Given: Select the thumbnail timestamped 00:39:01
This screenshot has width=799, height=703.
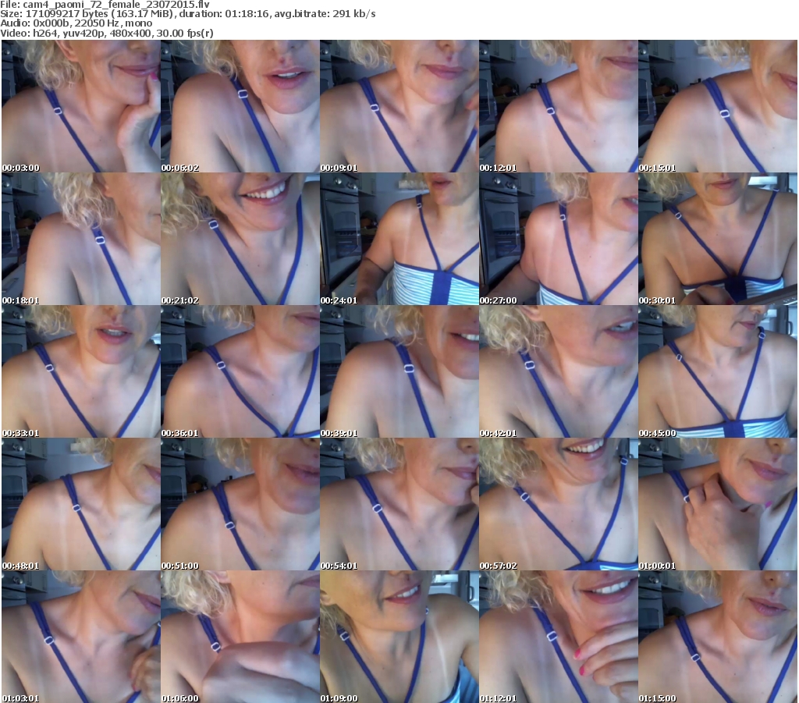Looking at the screenshot, I should (399, 371).
